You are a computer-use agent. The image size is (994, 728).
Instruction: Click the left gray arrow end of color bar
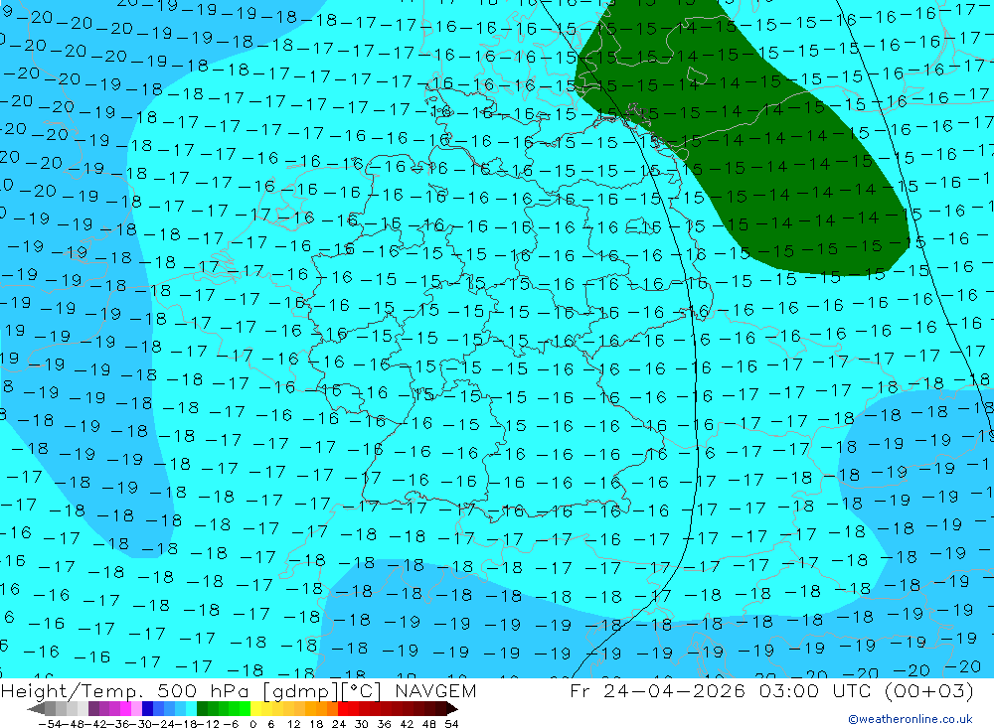36,709
